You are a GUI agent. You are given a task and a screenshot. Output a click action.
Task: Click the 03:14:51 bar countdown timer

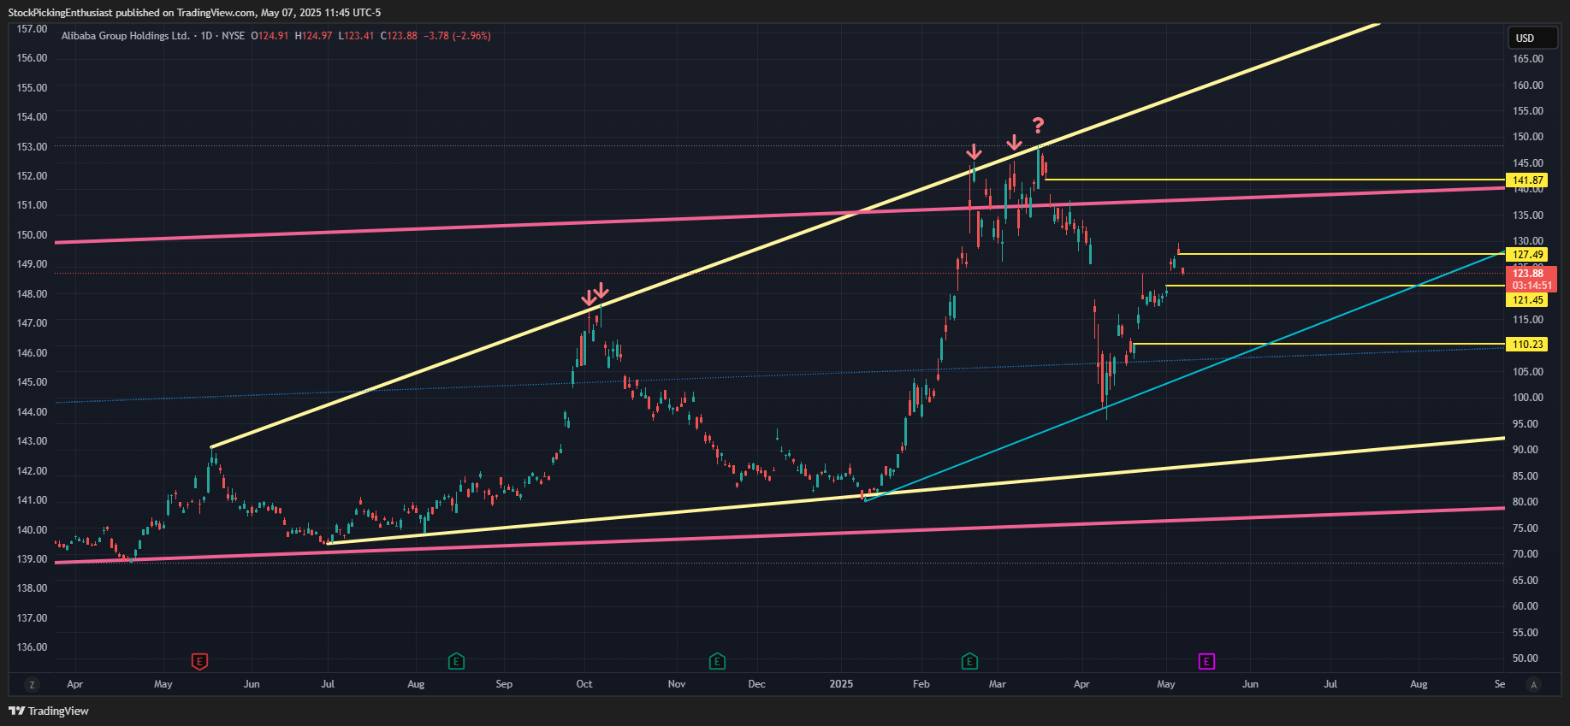pyautogui.click(x=1531, y=286)
